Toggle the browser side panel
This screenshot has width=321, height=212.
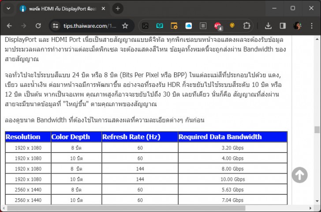click(x=283, y=26)
